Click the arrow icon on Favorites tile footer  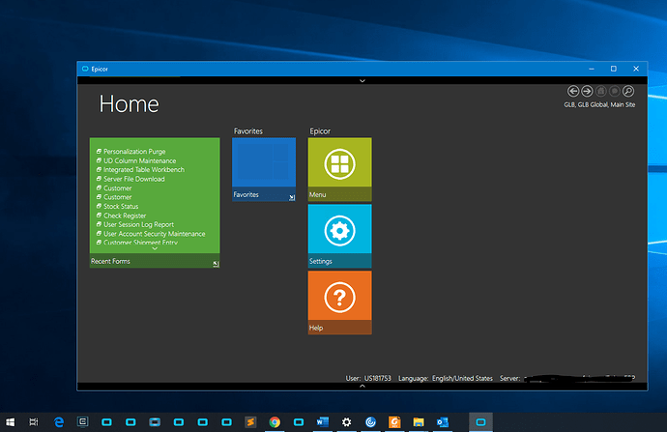coord(292,197)
